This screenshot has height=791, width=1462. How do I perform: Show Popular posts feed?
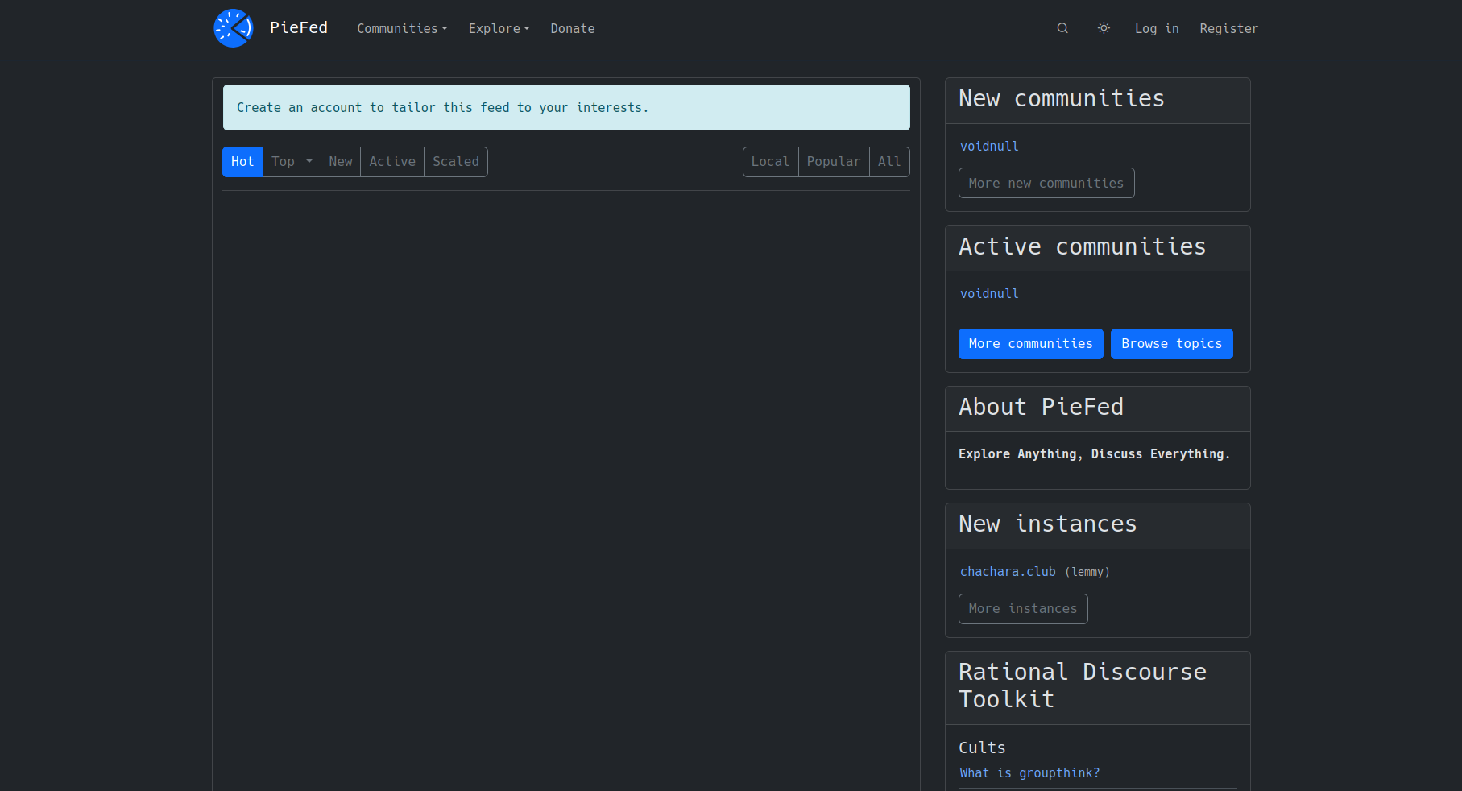click(834, 162)
